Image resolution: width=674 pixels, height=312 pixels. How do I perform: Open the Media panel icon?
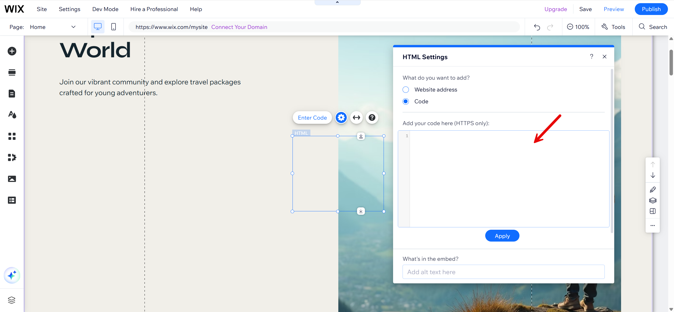click(x=12, y=179)
